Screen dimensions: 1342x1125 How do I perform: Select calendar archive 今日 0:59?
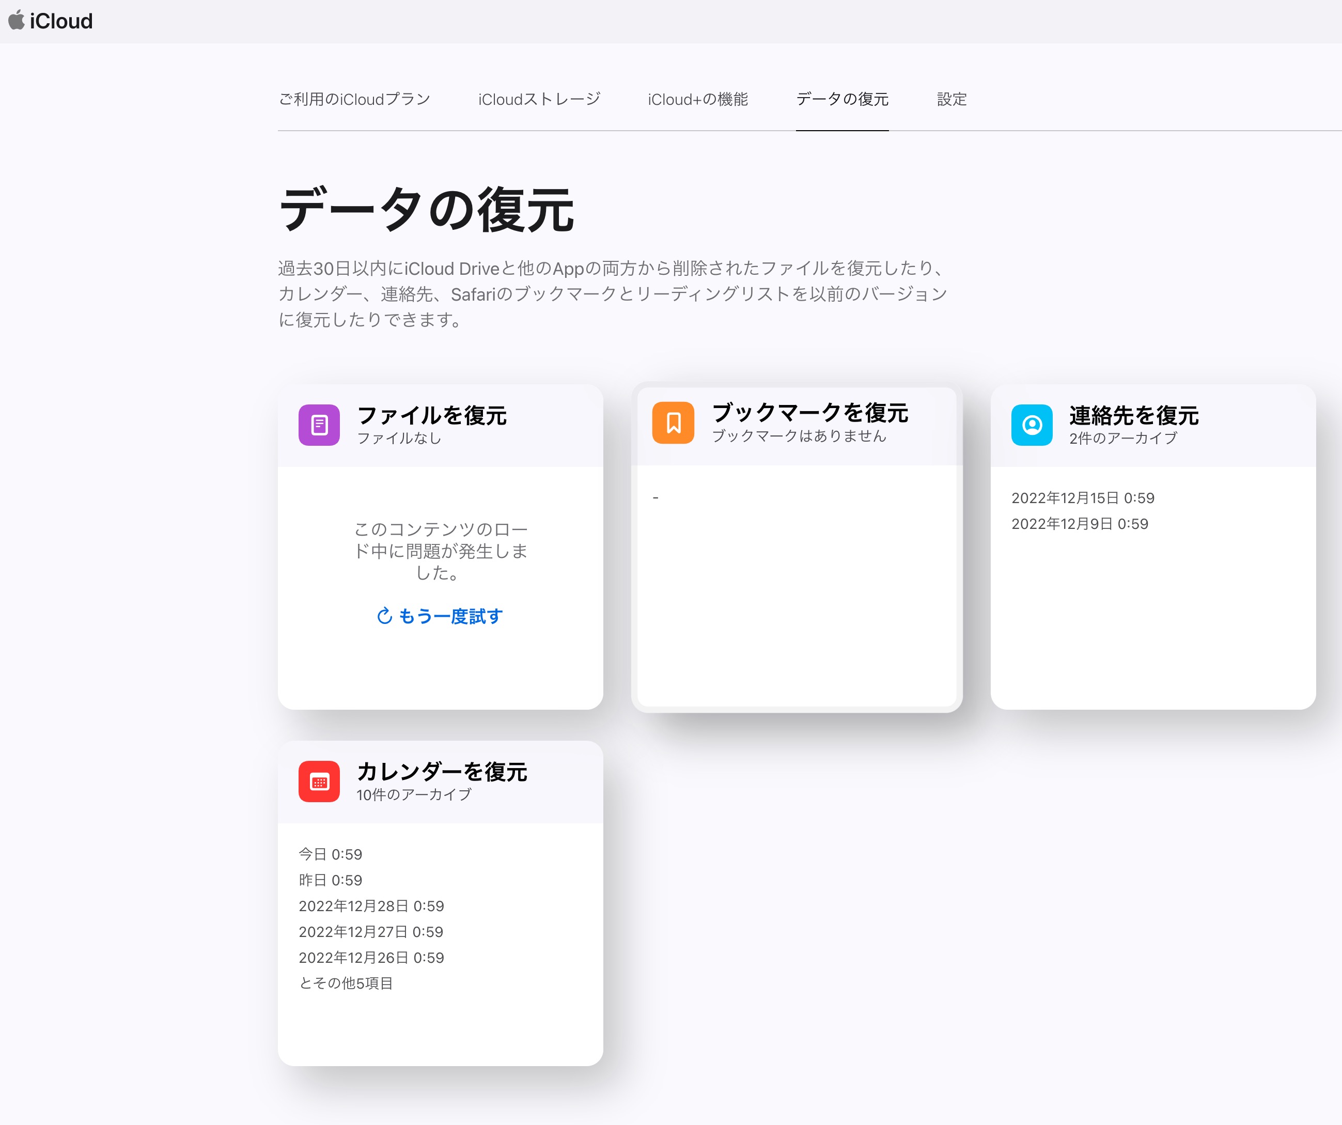[330, 854]
